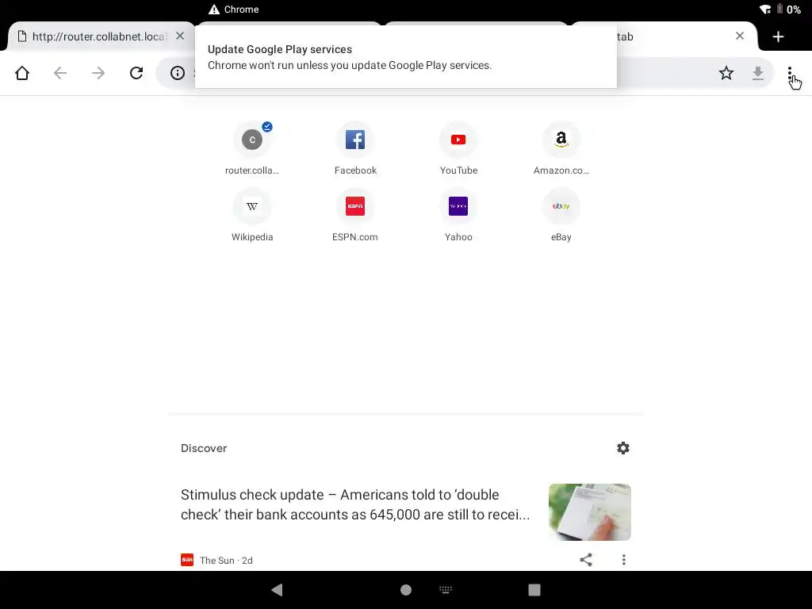Tap keyboard icon in navigation bar
Screen dimensions: 812x609
(x=446, y=589)
